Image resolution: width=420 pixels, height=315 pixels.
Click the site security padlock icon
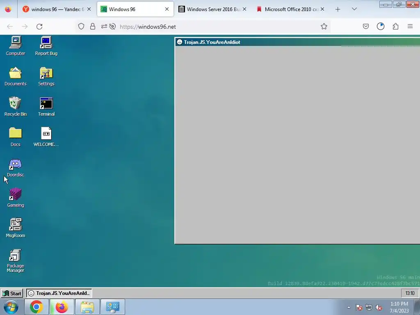point(93,27)
